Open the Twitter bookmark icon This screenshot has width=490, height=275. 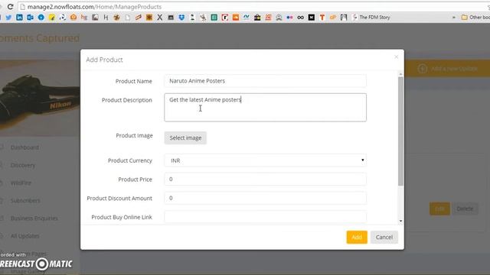[x=8, y=18]
